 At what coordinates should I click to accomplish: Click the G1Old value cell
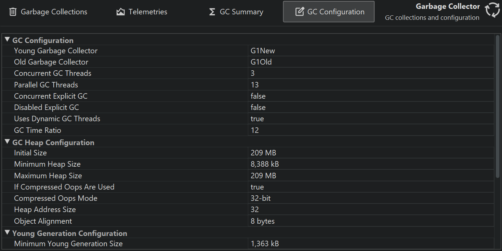coord(261,62)
